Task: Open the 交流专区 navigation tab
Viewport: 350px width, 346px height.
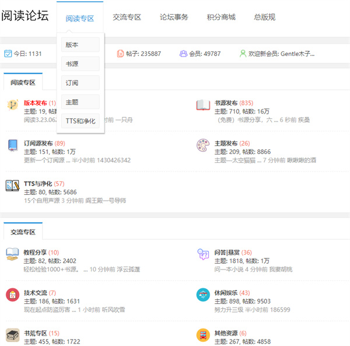Action: pos(127,18)
